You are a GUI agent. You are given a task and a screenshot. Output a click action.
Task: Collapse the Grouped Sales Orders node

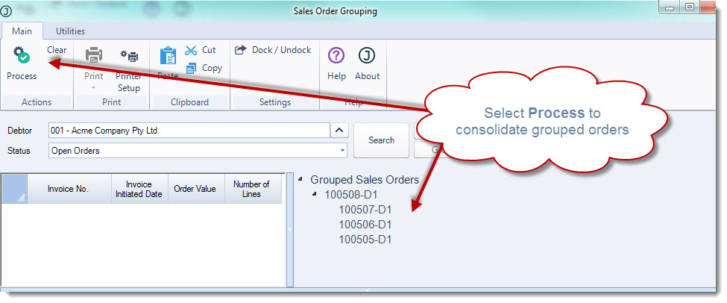(x=301, y=178)
